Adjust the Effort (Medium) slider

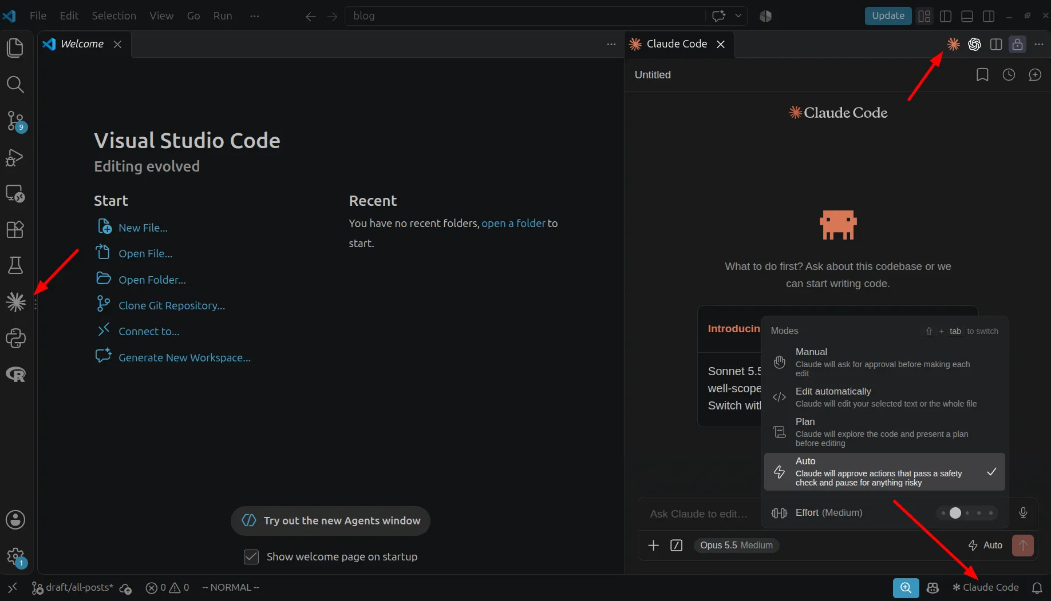(967, 513)
